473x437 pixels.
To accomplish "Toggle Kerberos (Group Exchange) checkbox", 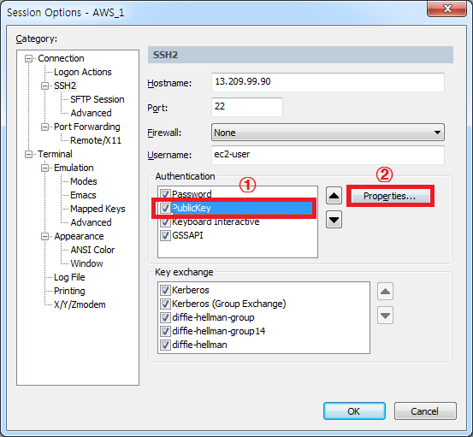I will 165,304.
